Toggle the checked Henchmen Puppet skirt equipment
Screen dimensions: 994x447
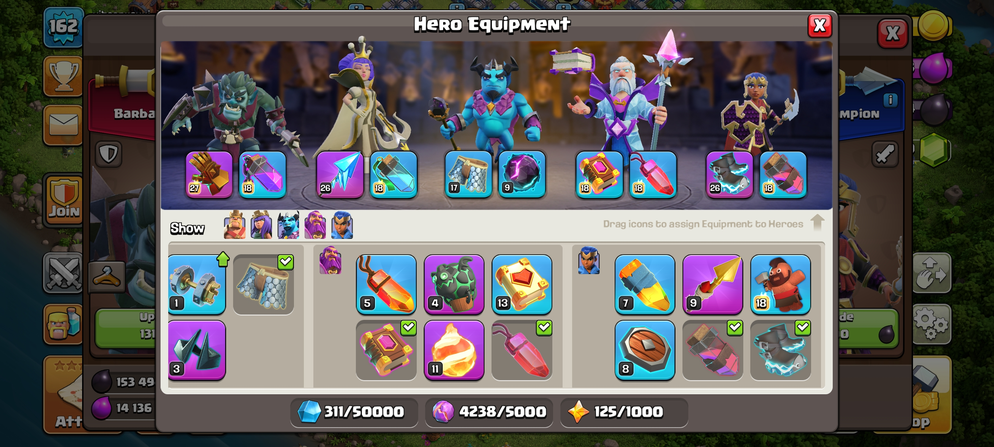coord(264,284)
